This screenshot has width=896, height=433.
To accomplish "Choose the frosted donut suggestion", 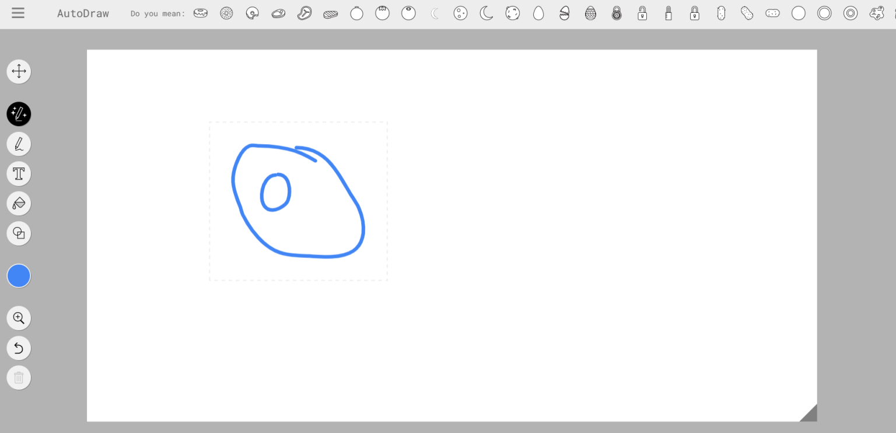I will 201,13.
